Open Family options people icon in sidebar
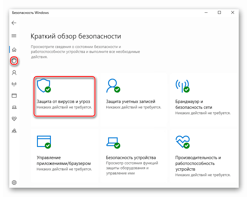248x197 pixels. (14, 131)
